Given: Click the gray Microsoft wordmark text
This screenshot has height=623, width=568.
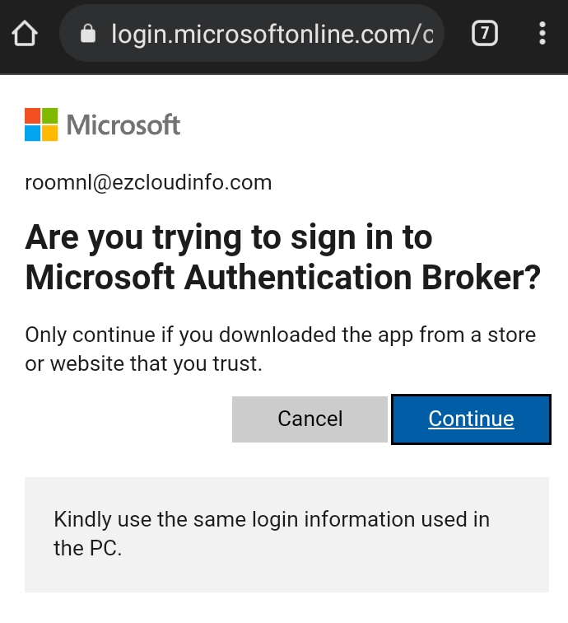Looking at the screenshot, I should tap(123, 125).
